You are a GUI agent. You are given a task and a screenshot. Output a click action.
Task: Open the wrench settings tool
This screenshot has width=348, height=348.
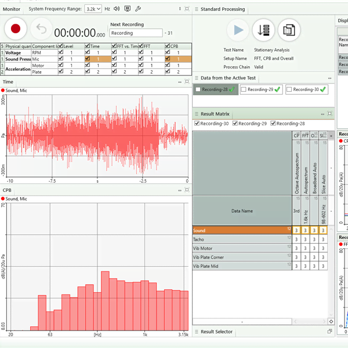[137, 9]
